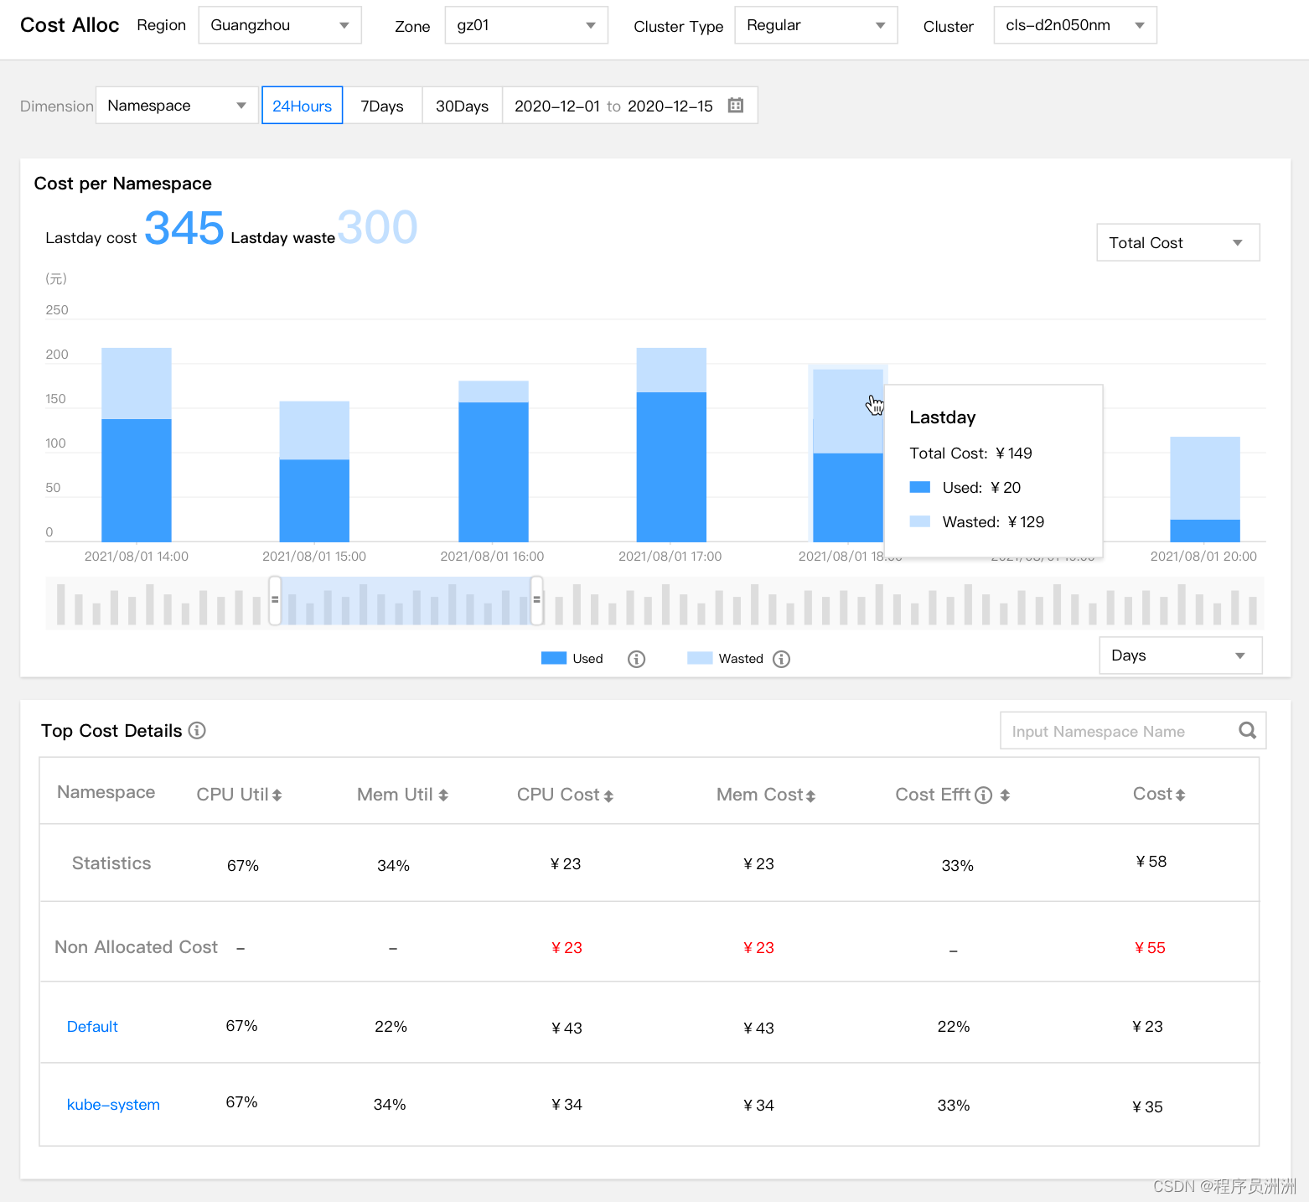Open the Default namespace link

(92, 1027)
